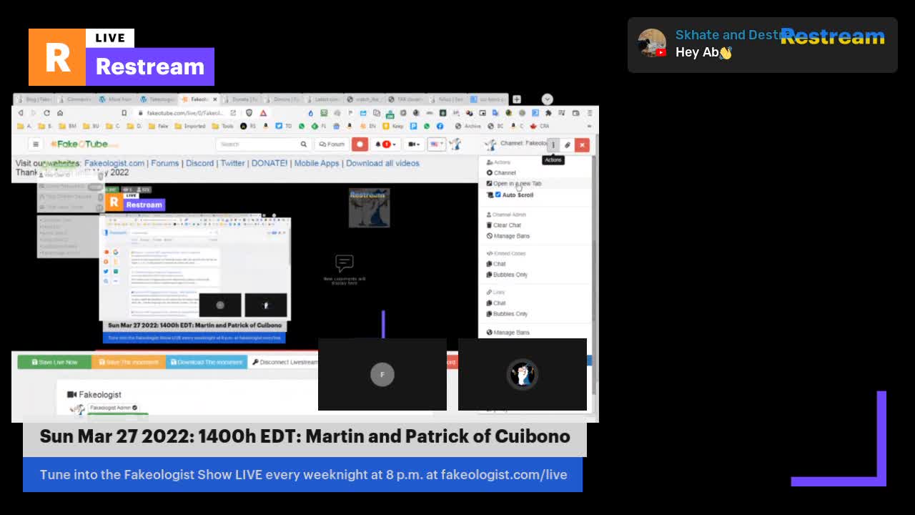
Task: Open the Twitter link
Action: pos(232,163)
